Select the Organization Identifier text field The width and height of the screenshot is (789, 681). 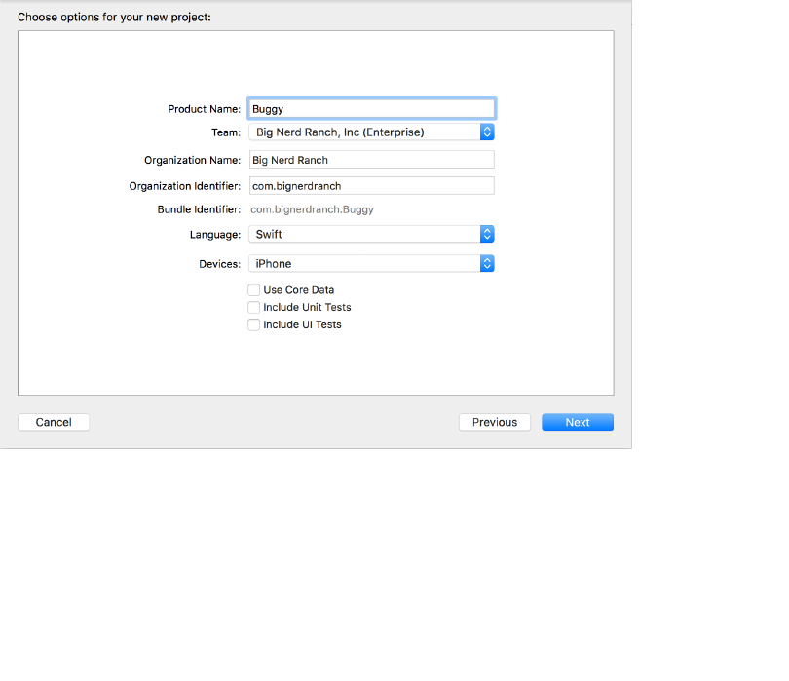coord(371,185)
